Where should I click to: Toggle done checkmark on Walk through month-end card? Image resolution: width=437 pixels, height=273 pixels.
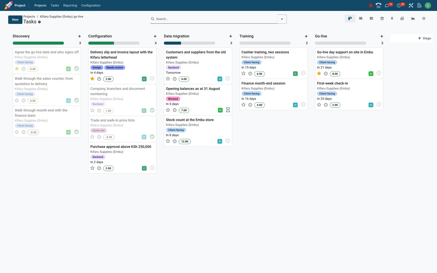(x=77, y=132)
